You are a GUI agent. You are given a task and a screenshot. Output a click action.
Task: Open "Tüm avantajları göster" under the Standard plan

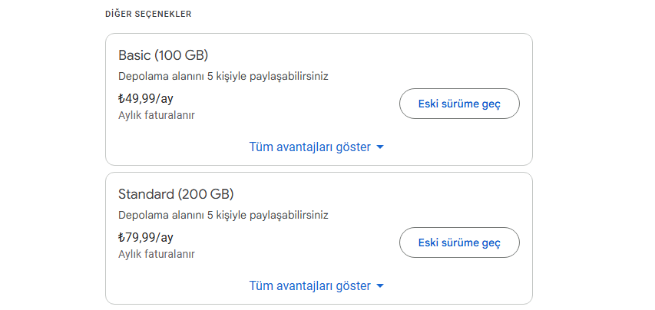309,285
